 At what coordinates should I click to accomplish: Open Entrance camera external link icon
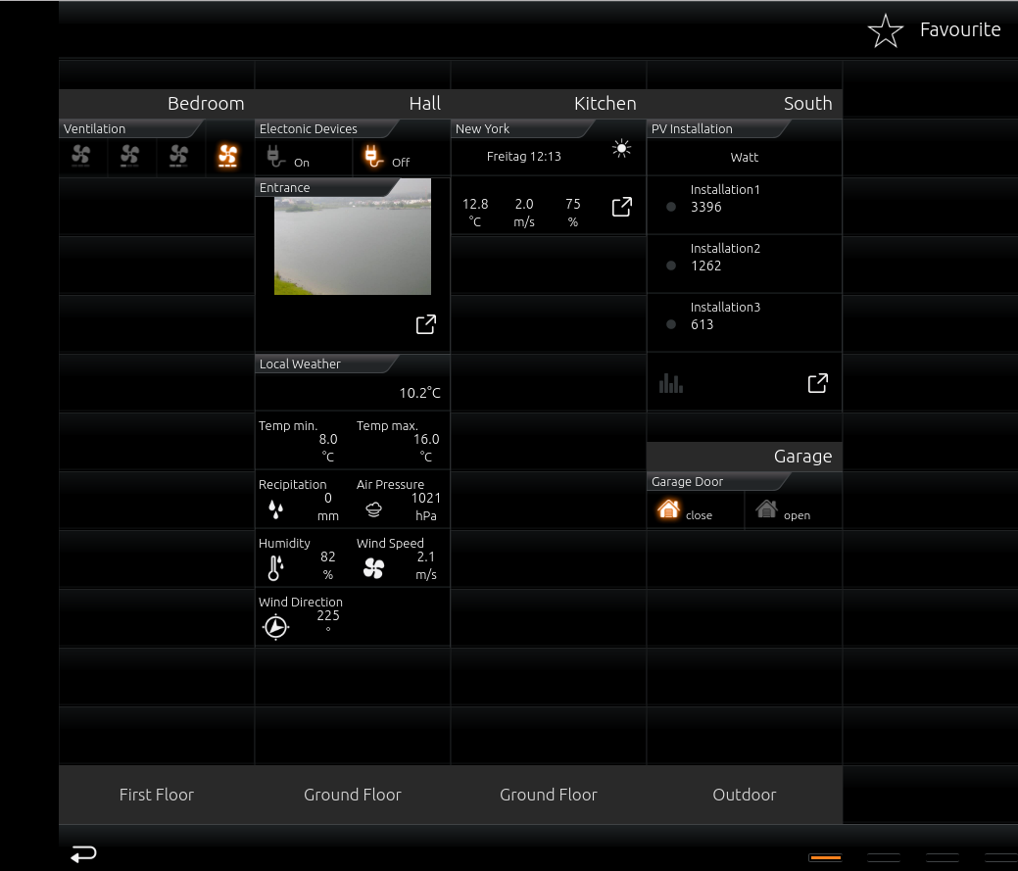(426, 324)
